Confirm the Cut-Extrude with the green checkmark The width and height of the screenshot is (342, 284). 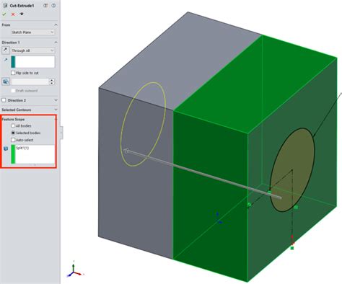tap(4, 14)
